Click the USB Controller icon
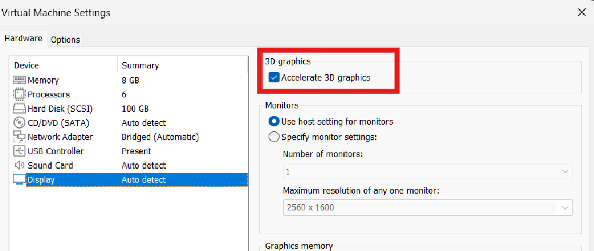Viewport: 594px width, 251px height. coord(19,151)
